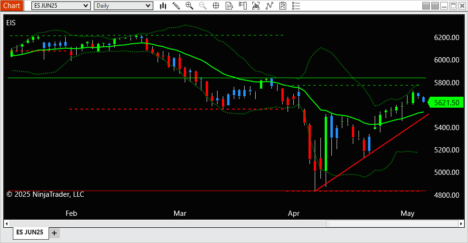Viewport: 468px width, 243px height.
Task: Click the horizontal scrollbar left arrow
Action: pos(7,223)
